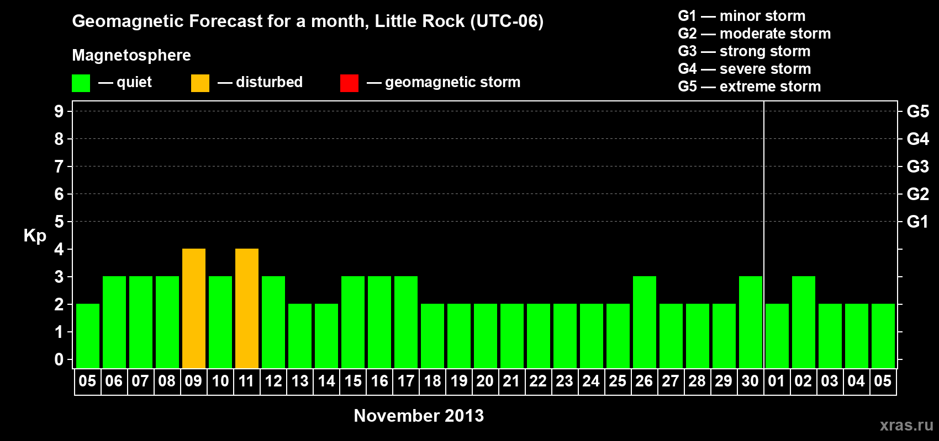Click the green bar for day 10
Screen dimensions: 939x441
click(x=220, y=322)
